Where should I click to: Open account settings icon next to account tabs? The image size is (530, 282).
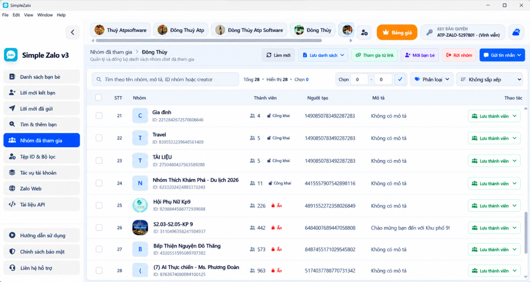[x=364, y=33]
